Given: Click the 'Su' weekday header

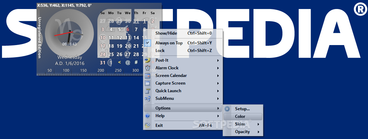Looking at the screenshot, I should pos(103,13).
